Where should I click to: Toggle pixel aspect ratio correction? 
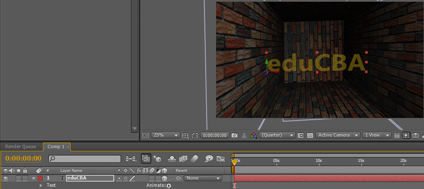pyautogui.click(x=397, y=135)
